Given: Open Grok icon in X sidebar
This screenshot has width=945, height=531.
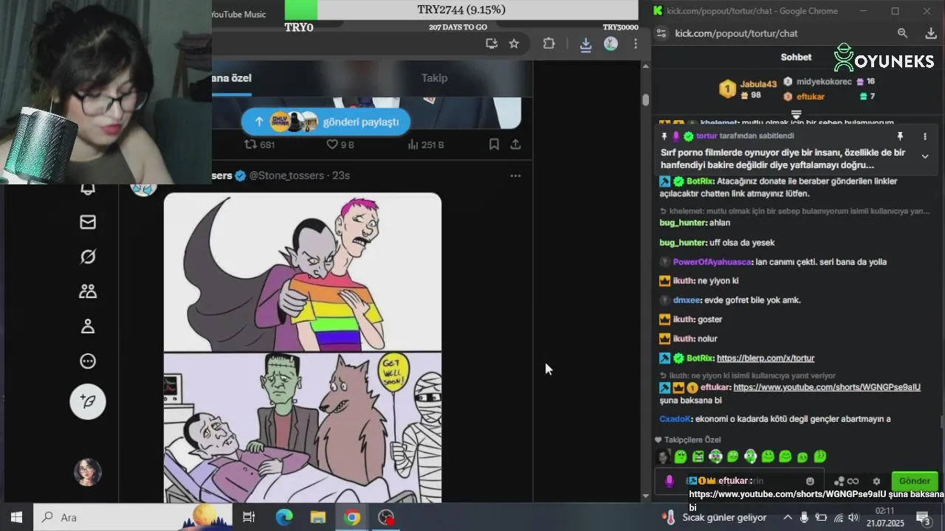Looking at the screenshot, I should tap(88, 257).
